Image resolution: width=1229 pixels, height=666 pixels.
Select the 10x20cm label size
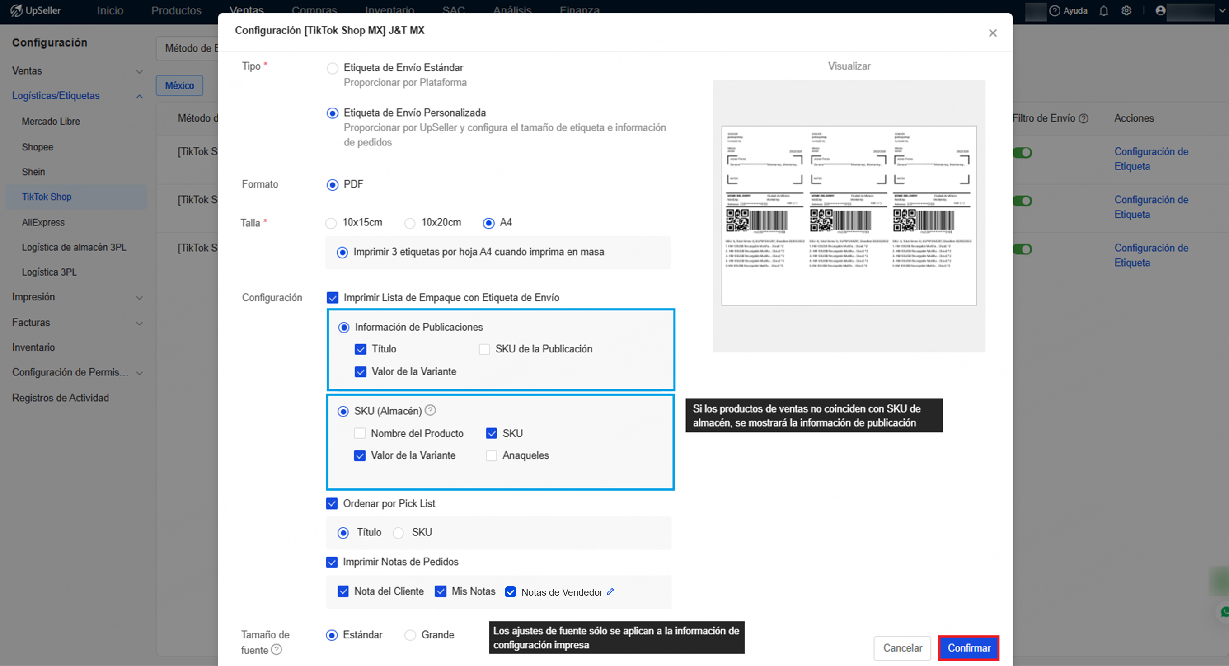coord(410,223)
